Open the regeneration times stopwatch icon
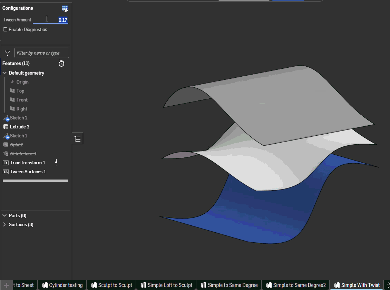 point(61,64)
